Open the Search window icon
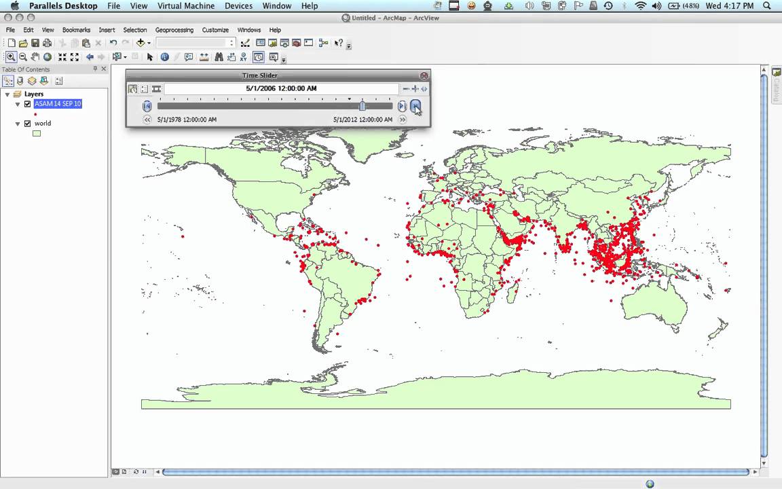 tap(285, 43)
